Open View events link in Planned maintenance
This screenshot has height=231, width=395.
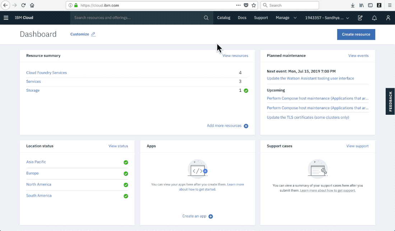point(358,56)
